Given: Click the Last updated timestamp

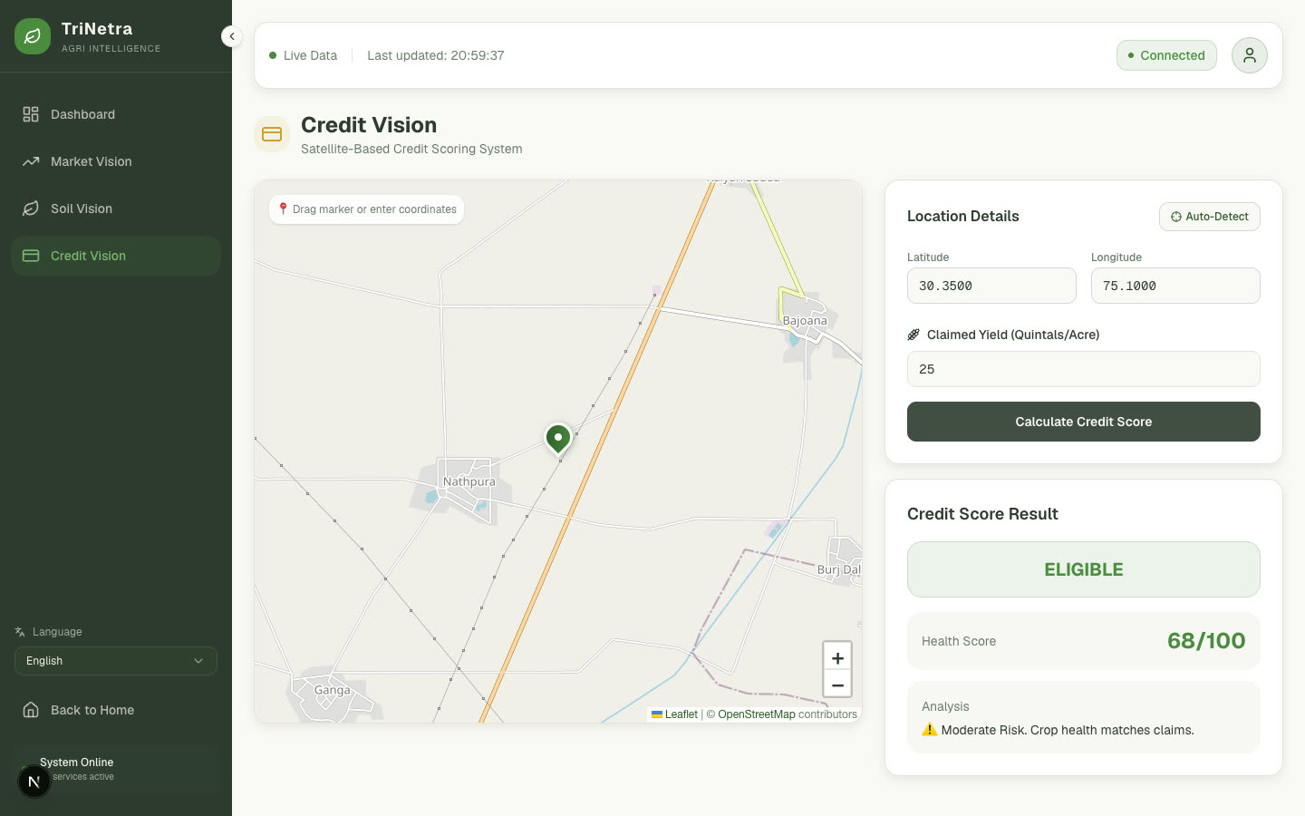Looking at the screenshot, I should click(436, 55).
